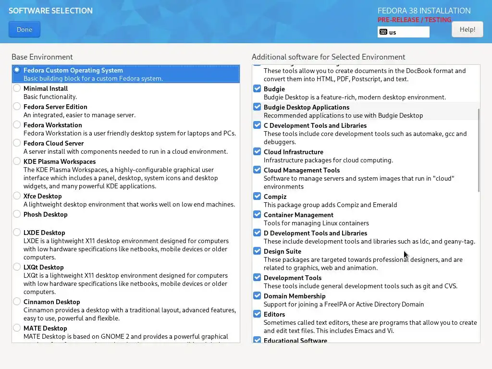Click 'Recommended applications to use with Budgie Desktop'
Viewport: 492px width, 369px height.
pyautogui.click(x=343, y=115)
